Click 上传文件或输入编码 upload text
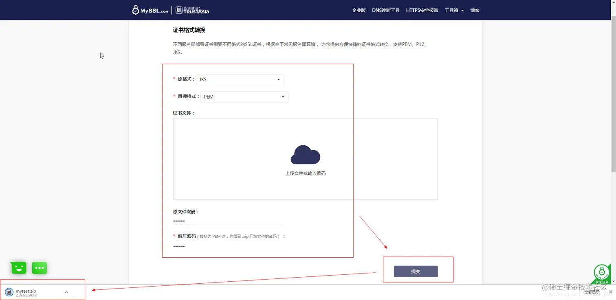Viewport: 616px width, 300px height. coord(305,173)
